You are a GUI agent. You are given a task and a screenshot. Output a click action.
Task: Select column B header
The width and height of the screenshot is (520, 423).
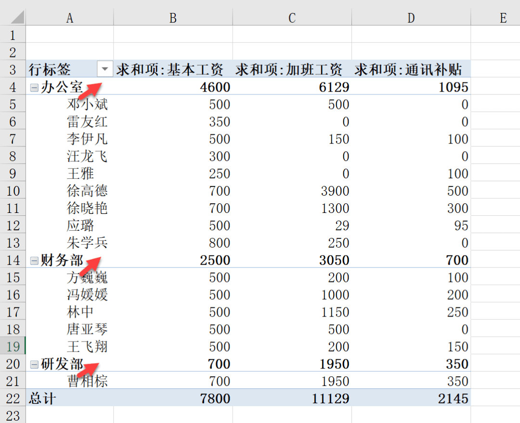(173, 17)
